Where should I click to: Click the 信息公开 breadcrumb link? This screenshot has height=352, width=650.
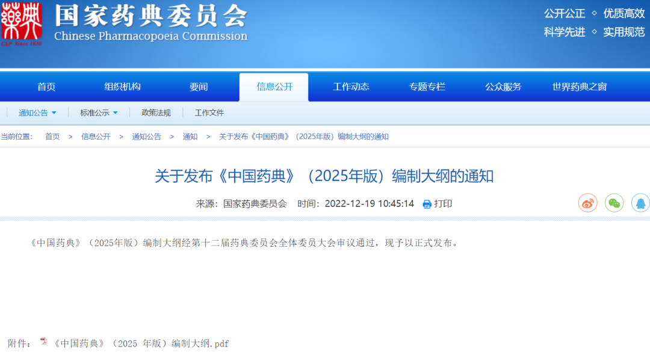click(x=96, y=137)
